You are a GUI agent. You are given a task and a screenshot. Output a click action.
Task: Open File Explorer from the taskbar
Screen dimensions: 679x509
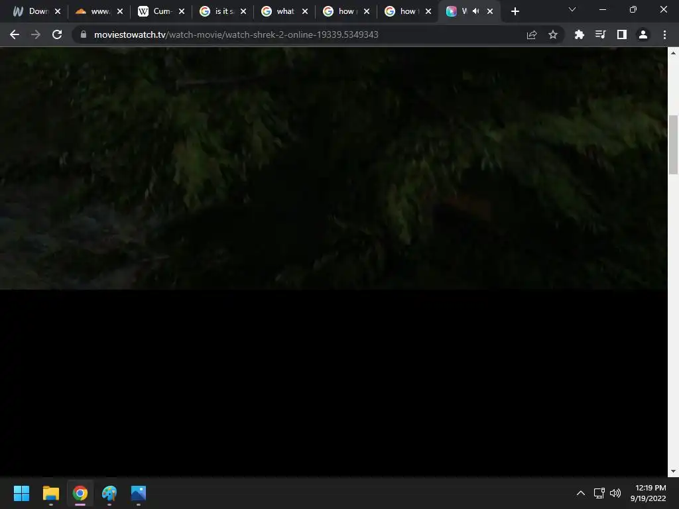tap(50, 493)
